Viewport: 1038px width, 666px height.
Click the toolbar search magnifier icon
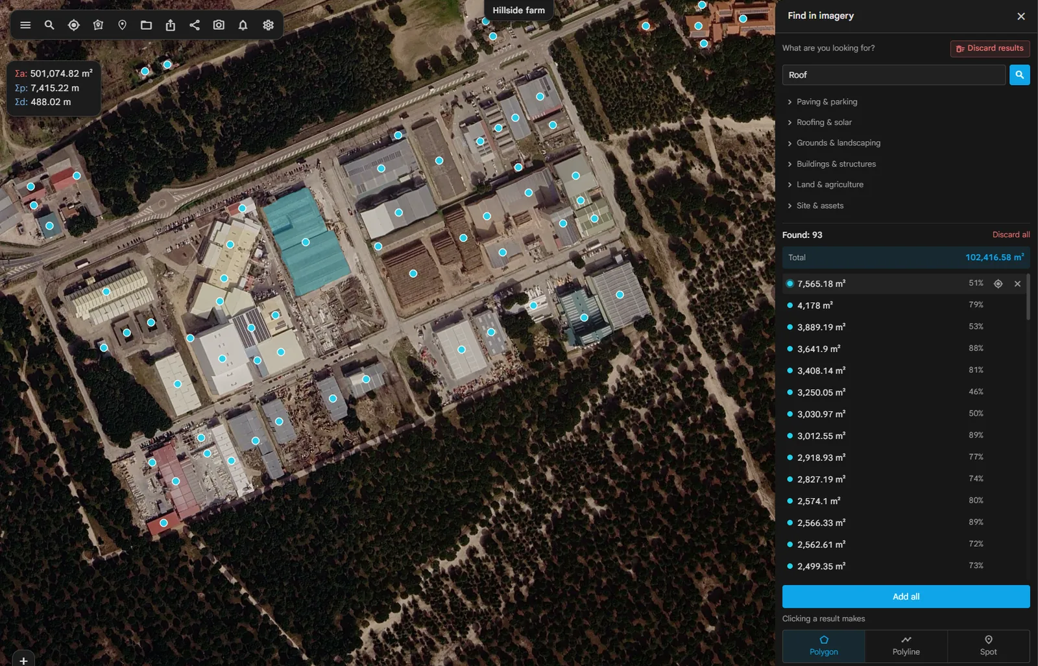click(x=49, y=25)
